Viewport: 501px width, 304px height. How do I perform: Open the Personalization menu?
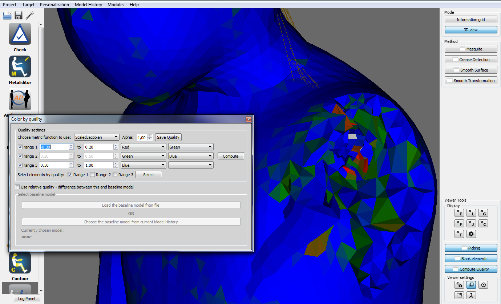coord(54,5)
